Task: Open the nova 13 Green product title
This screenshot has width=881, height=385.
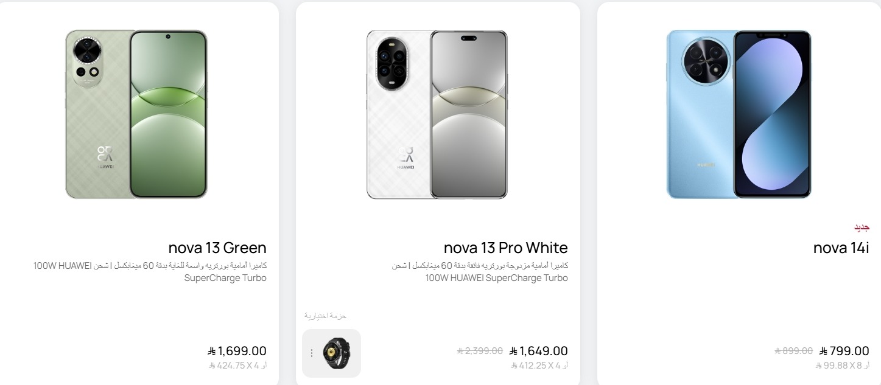Action: pos(217,248)
